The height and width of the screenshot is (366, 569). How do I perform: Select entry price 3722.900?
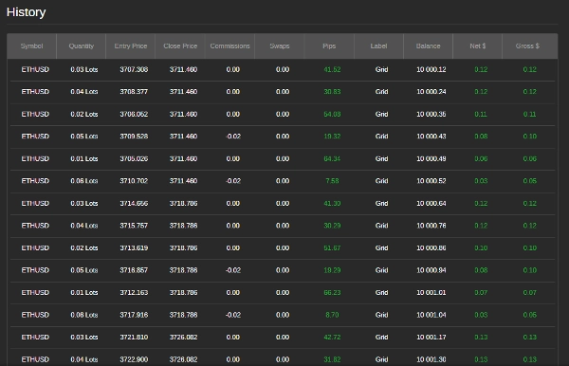pos(134,359)
